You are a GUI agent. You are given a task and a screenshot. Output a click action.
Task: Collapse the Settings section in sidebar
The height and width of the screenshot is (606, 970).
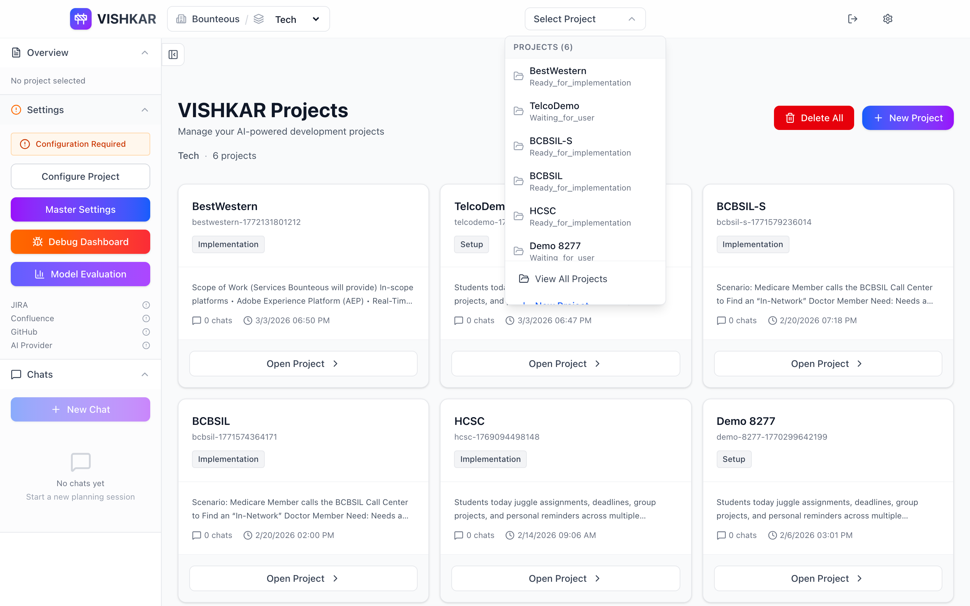pos(145,110)
